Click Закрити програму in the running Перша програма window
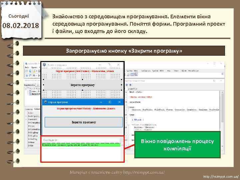 coord(84,122)
